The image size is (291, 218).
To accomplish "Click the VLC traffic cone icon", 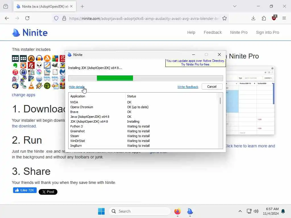I will click(x=31, y=86).
